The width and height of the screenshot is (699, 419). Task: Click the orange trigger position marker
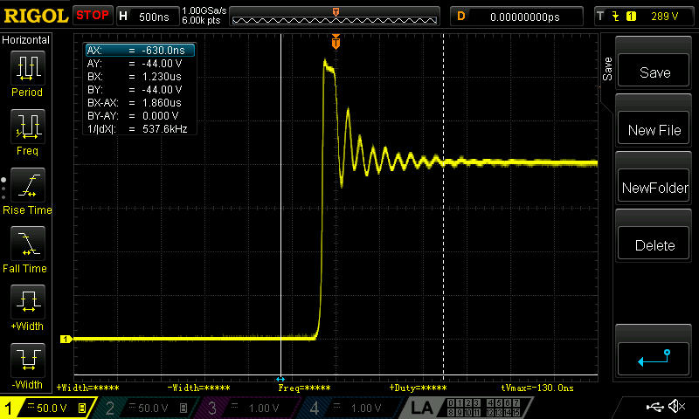pyautogui.click(x=336, y=41)
